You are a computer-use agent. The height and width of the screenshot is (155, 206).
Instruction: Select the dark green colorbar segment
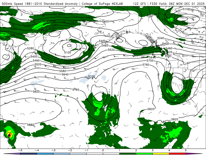point(128,154)
